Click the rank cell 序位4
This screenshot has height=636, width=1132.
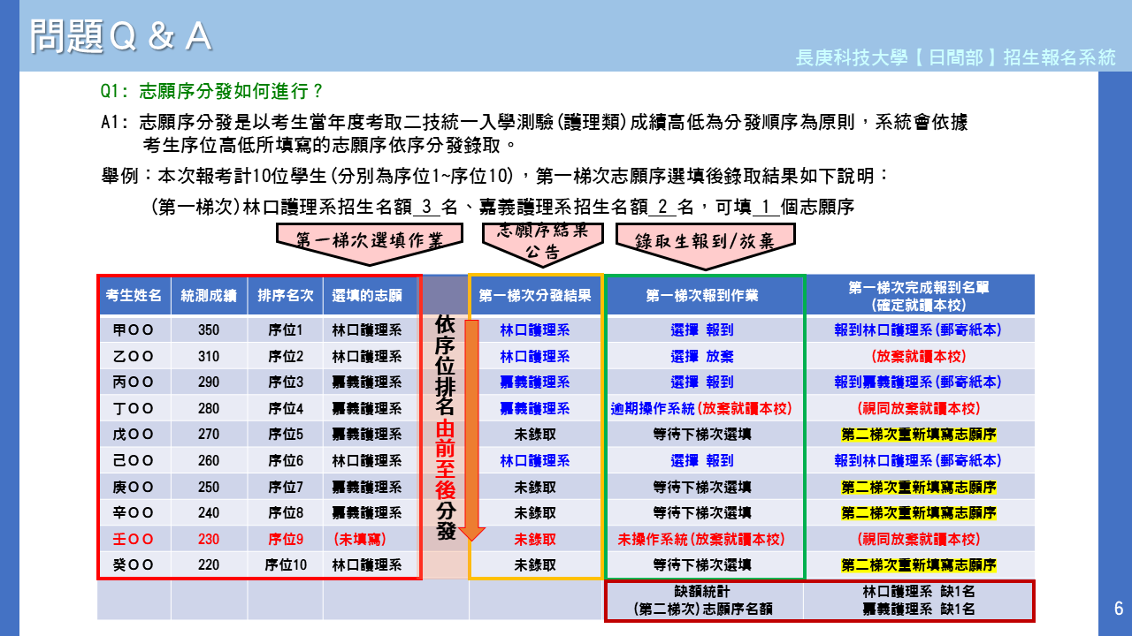[285, 409]
